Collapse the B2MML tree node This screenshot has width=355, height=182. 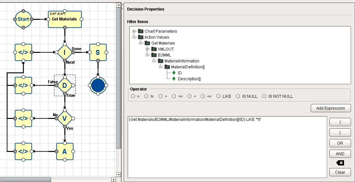tap(148, 55)
